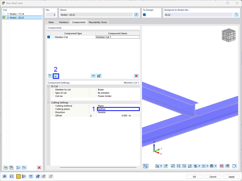The width and height of the screenshot is (242, 181).
Task: Click magnifier with red X icon
Action: coord(227,166)
